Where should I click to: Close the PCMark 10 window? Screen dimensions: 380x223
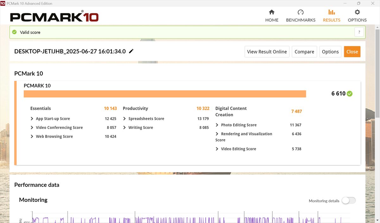pos(372,3)
